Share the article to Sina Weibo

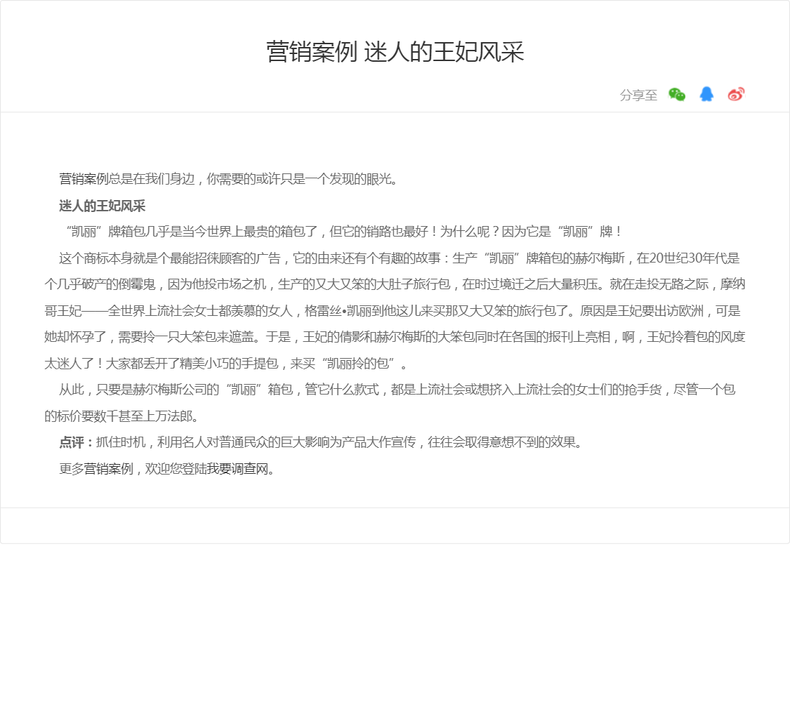click(x=736, y=94)
